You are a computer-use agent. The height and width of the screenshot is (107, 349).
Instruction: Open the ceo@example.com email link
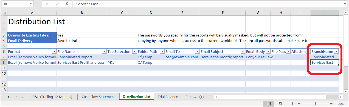182,57
